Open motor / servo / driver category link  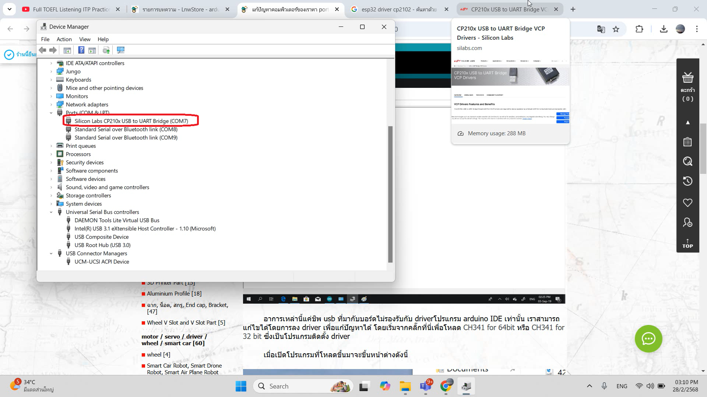click(174, 340)
